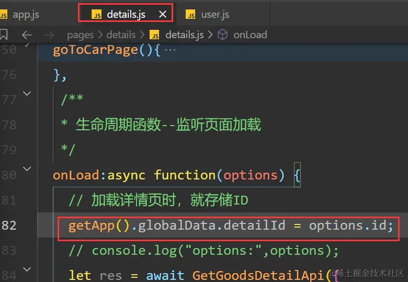Collapse the code block at line 84
Image resolution: width=408 pixels, height=282 pixels.
[x=27, y=269]
